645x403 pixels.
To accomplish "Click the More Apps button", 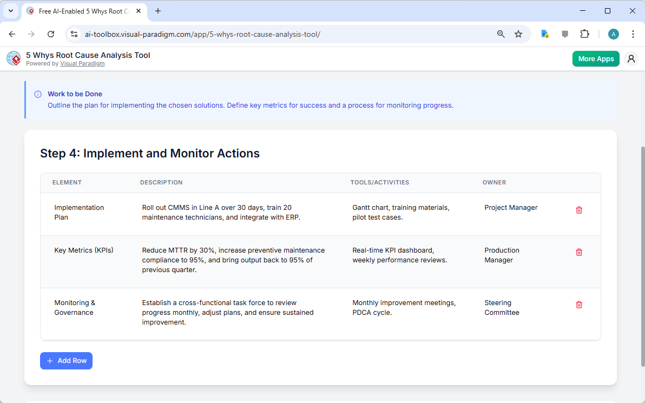I will (x=596, y=58).
